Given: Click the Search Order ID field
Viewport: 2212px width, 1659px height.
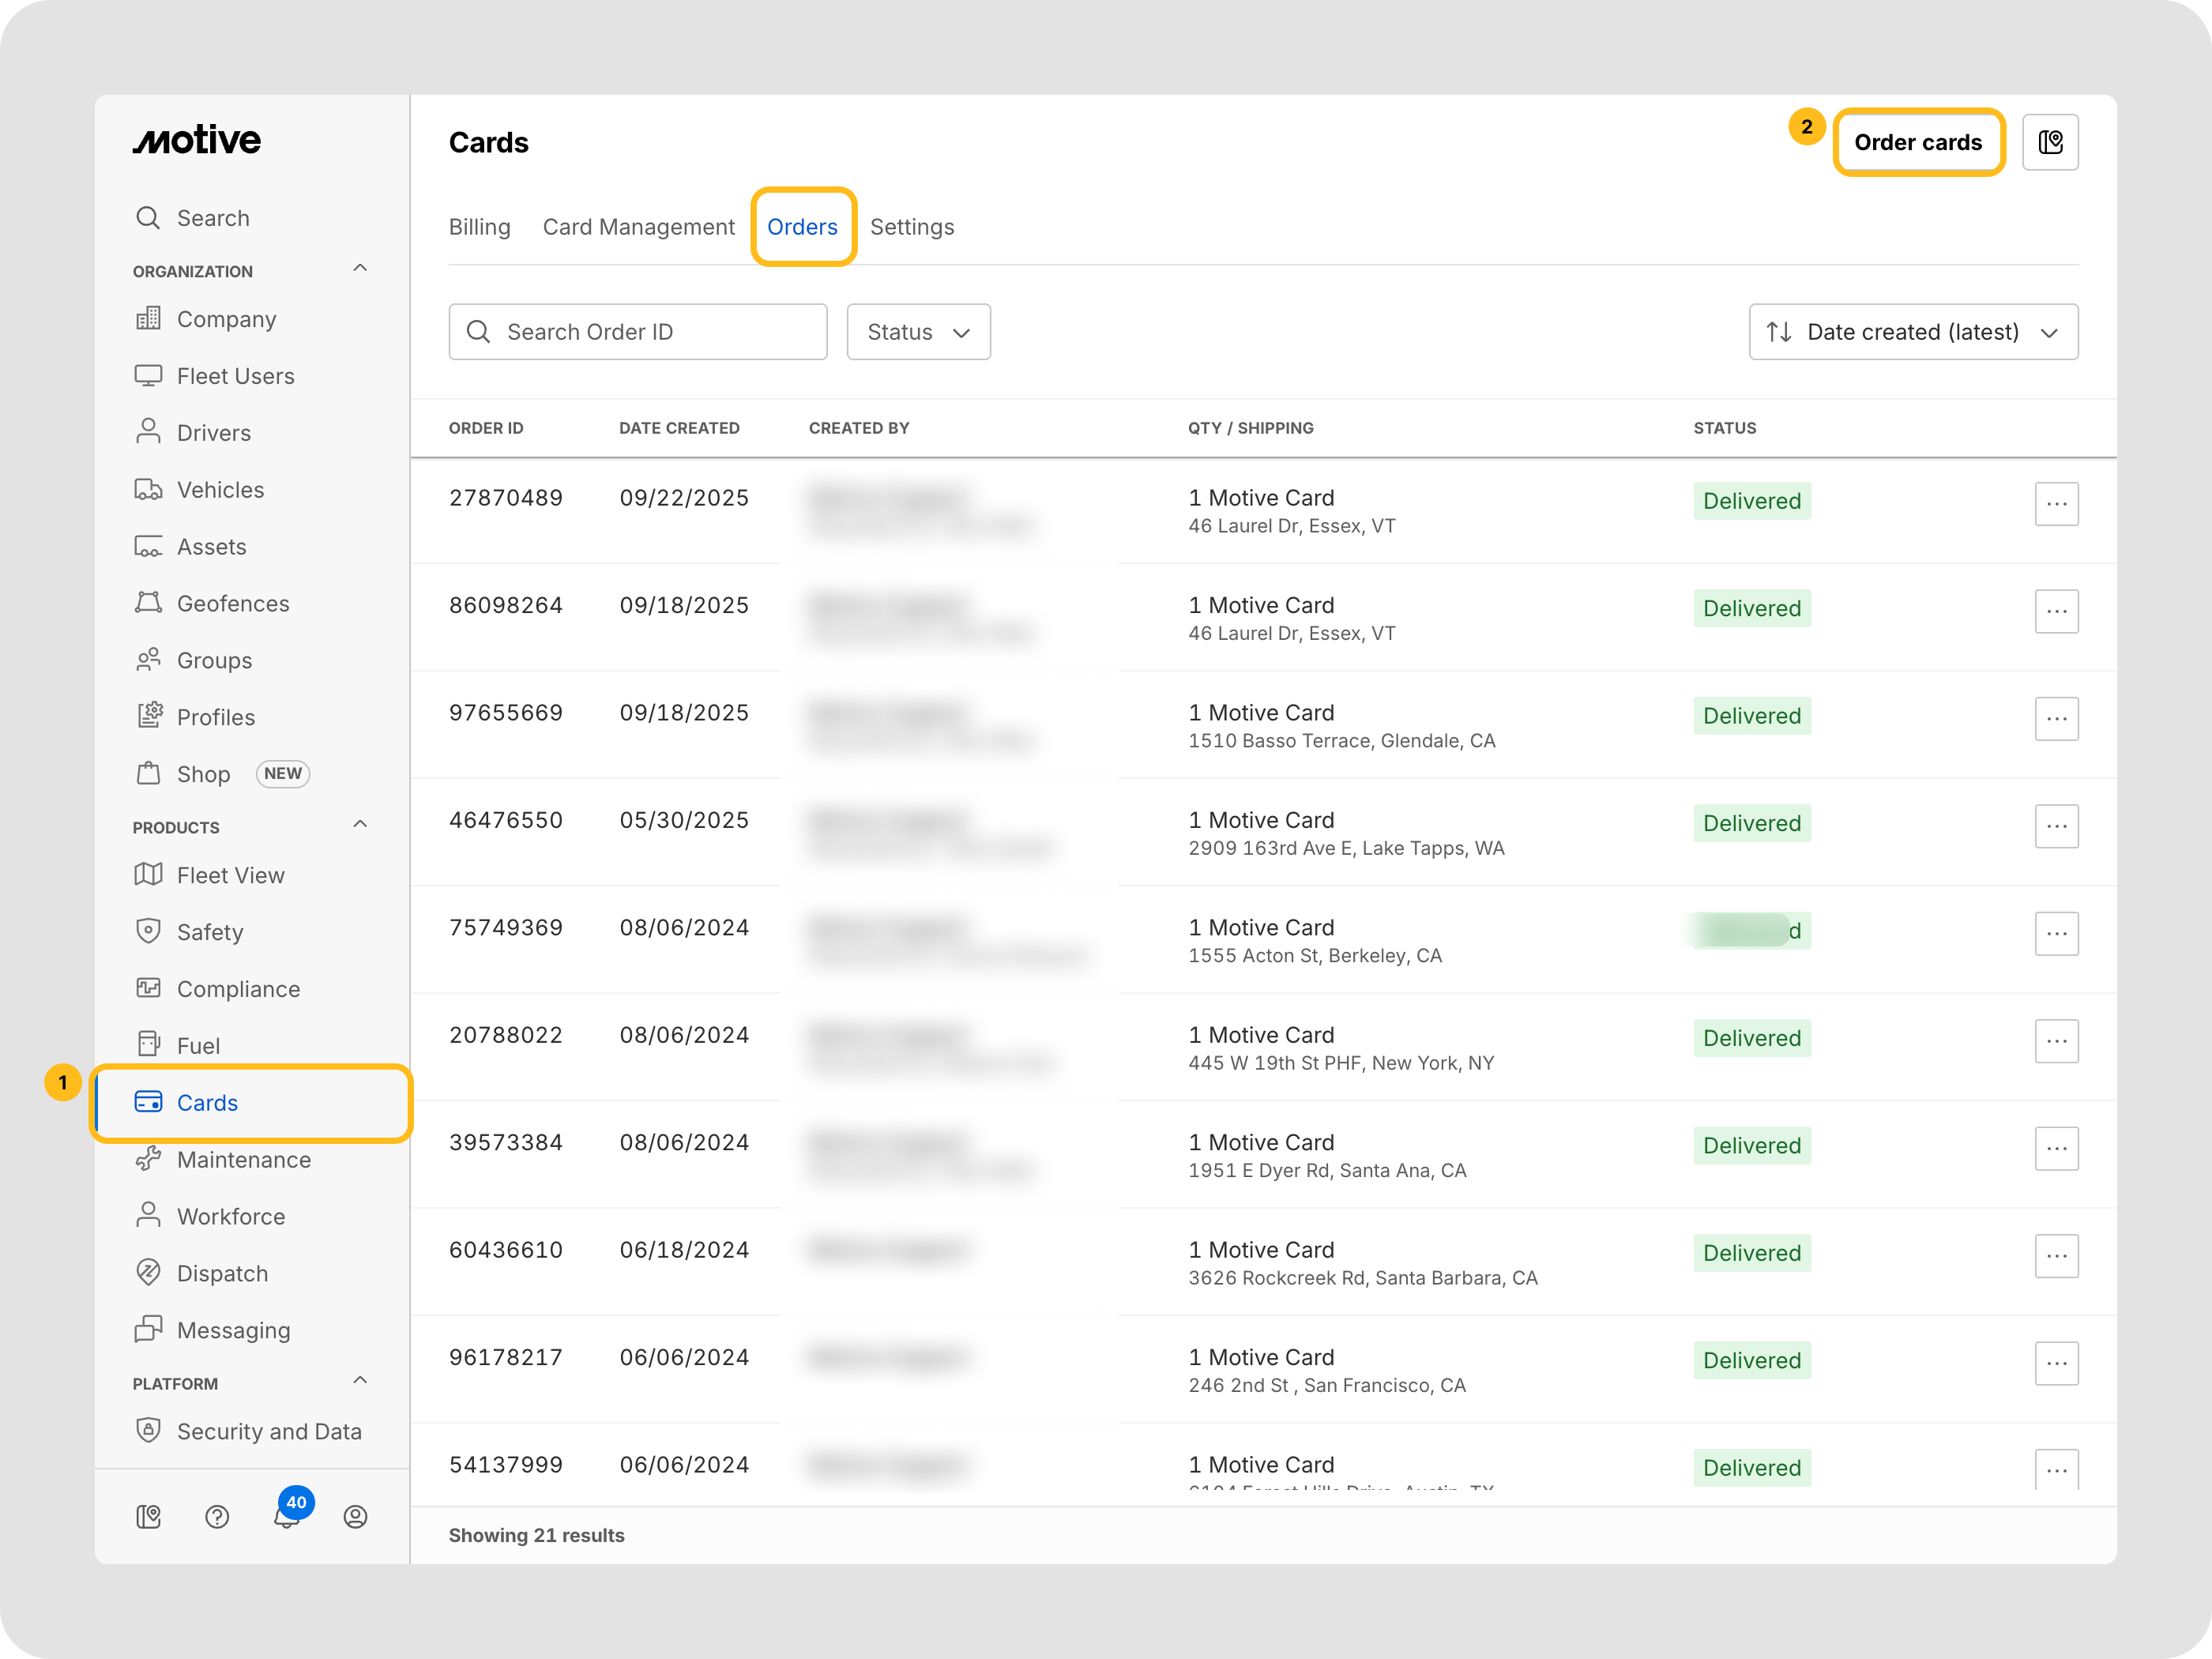Looking at the screenshot, I should [638, 332].
